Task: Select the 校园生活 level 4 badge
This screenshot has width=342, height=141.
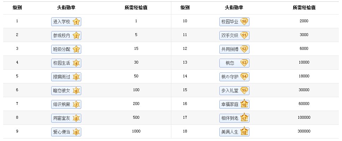Action: click(x=66, y=63)
